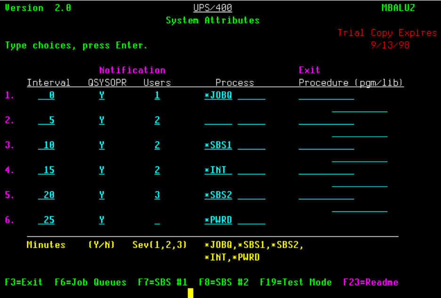Edit the Interval field showing 15
Screen dimensions: 441x298
tap(47, 170)
